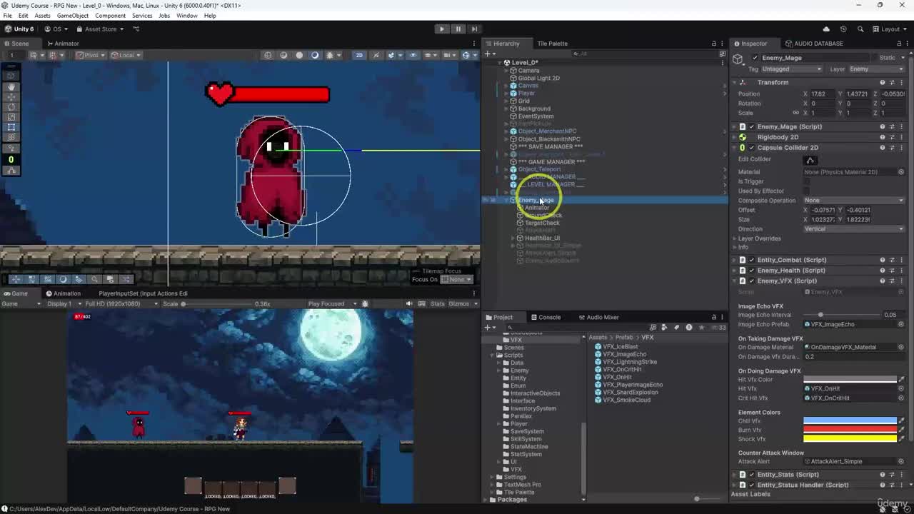Viewport: 914px width, 514px height.
Task: Open global search magnifier in top toolbar
Action: point(860,29)
